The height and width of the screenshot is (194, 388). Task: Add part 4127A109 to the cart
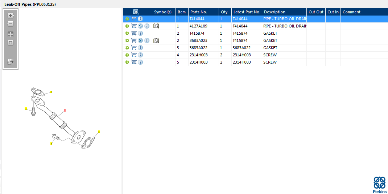[x=134, y=26]
